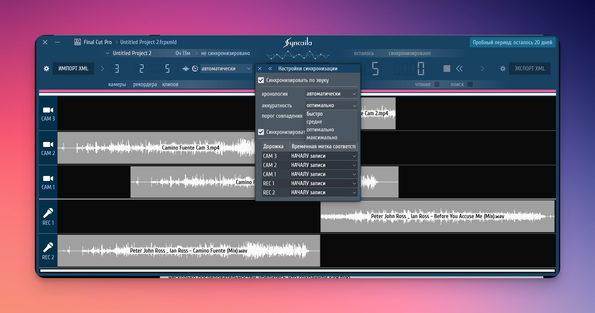Select the Camino Fuente (Mix).wav clip
Screen dimensions: 595x313
click(189, 251)
